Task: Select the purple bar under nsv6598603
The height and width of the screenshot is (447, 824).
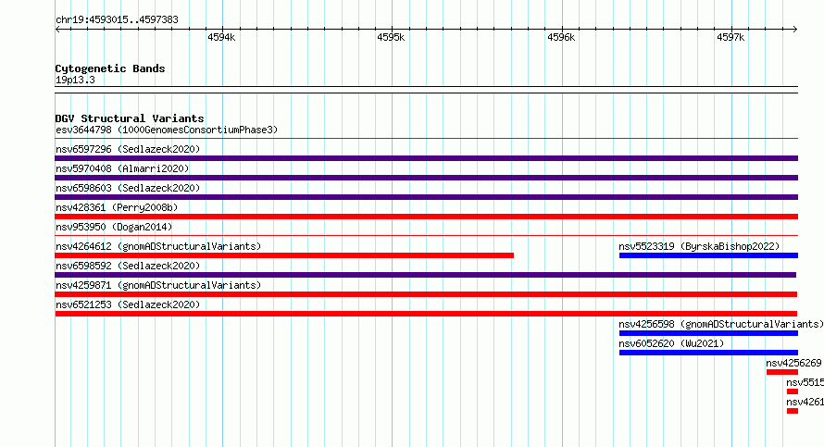Action: (x=426, y=197)
